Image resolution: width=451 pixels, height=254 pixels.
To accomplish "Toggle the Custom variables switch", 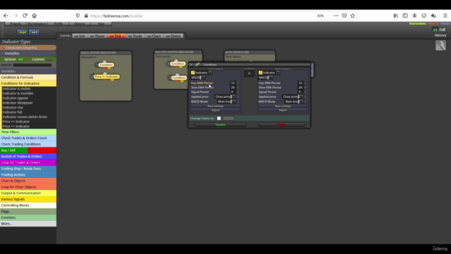I will (49, 59).
